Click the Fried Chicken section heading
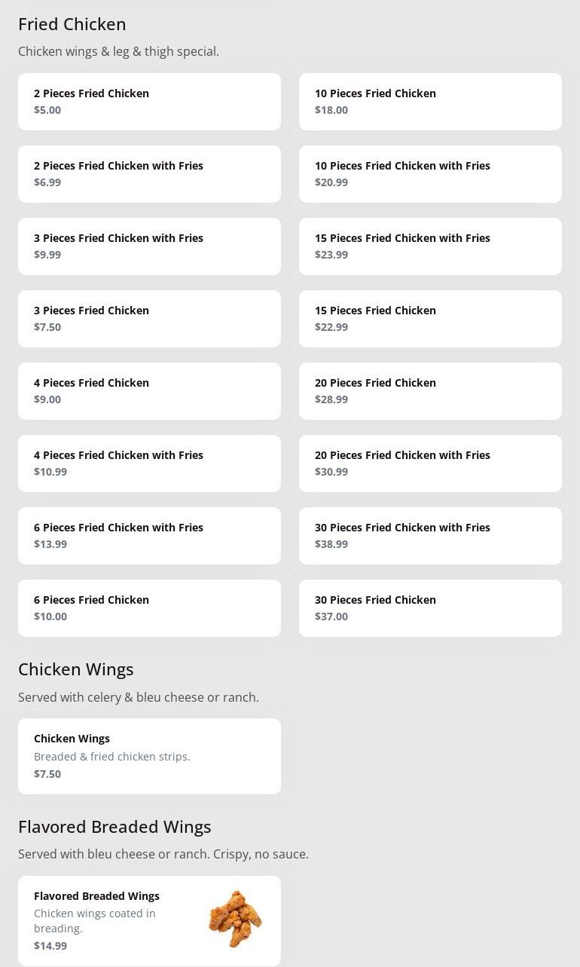The image size is (580, 967). click(x=72, y=24)
